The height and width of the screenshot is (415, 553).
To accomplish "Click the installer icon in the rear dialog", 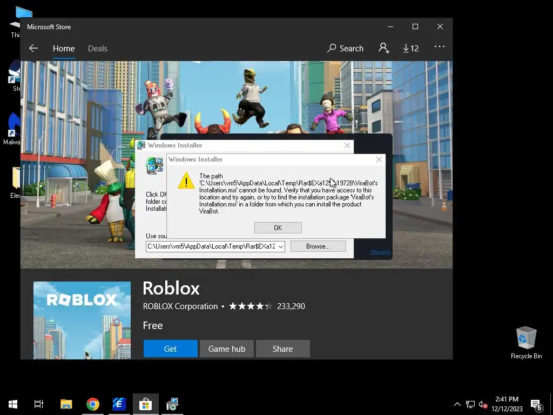I will click(x=154, y=165).
